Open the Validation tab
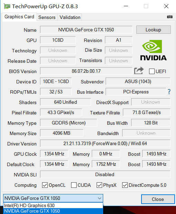The image size is (176, 214). [70, 17]
